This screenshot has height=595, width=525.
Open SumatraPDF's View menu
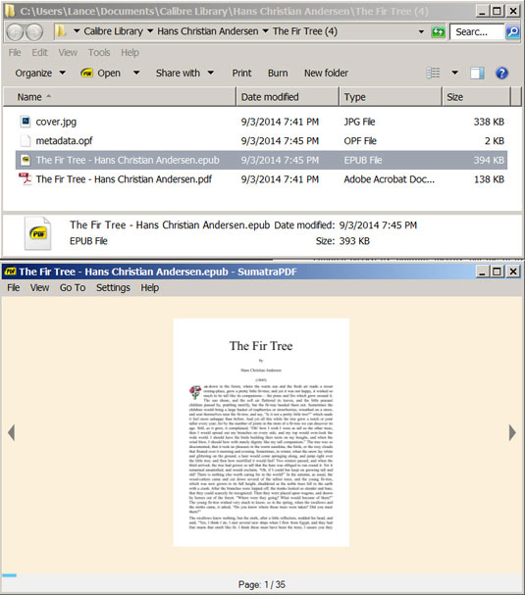[x=39, y=287]
